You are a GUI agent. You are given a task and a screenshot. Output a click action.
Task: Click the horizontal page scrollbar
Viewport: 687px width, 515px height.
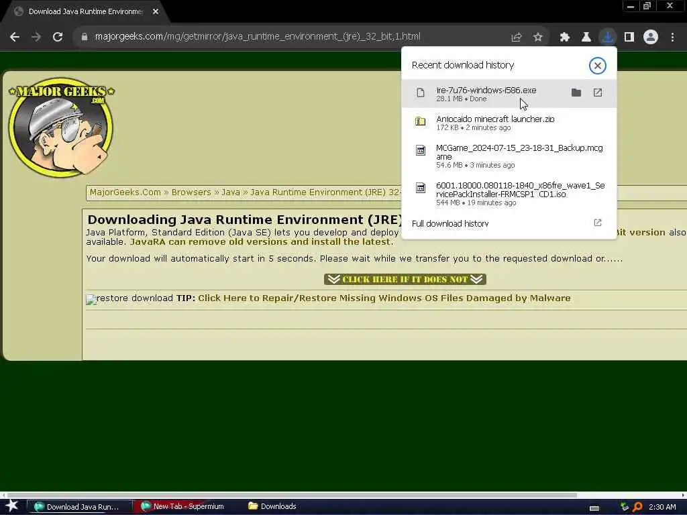point(292,496)
